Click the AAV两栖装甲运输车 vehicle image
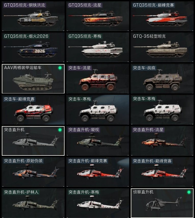This screenshot has width=195, height=218. point(33,82)
